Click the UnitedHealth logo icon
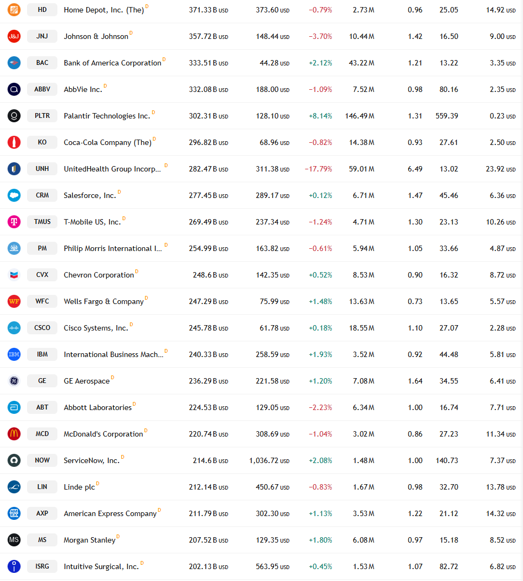This screenshot has height=581, width=523. [14, 169]
